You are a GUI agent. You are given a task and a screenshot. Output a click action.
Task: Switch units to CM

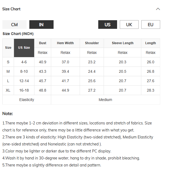tap(15, 25)
